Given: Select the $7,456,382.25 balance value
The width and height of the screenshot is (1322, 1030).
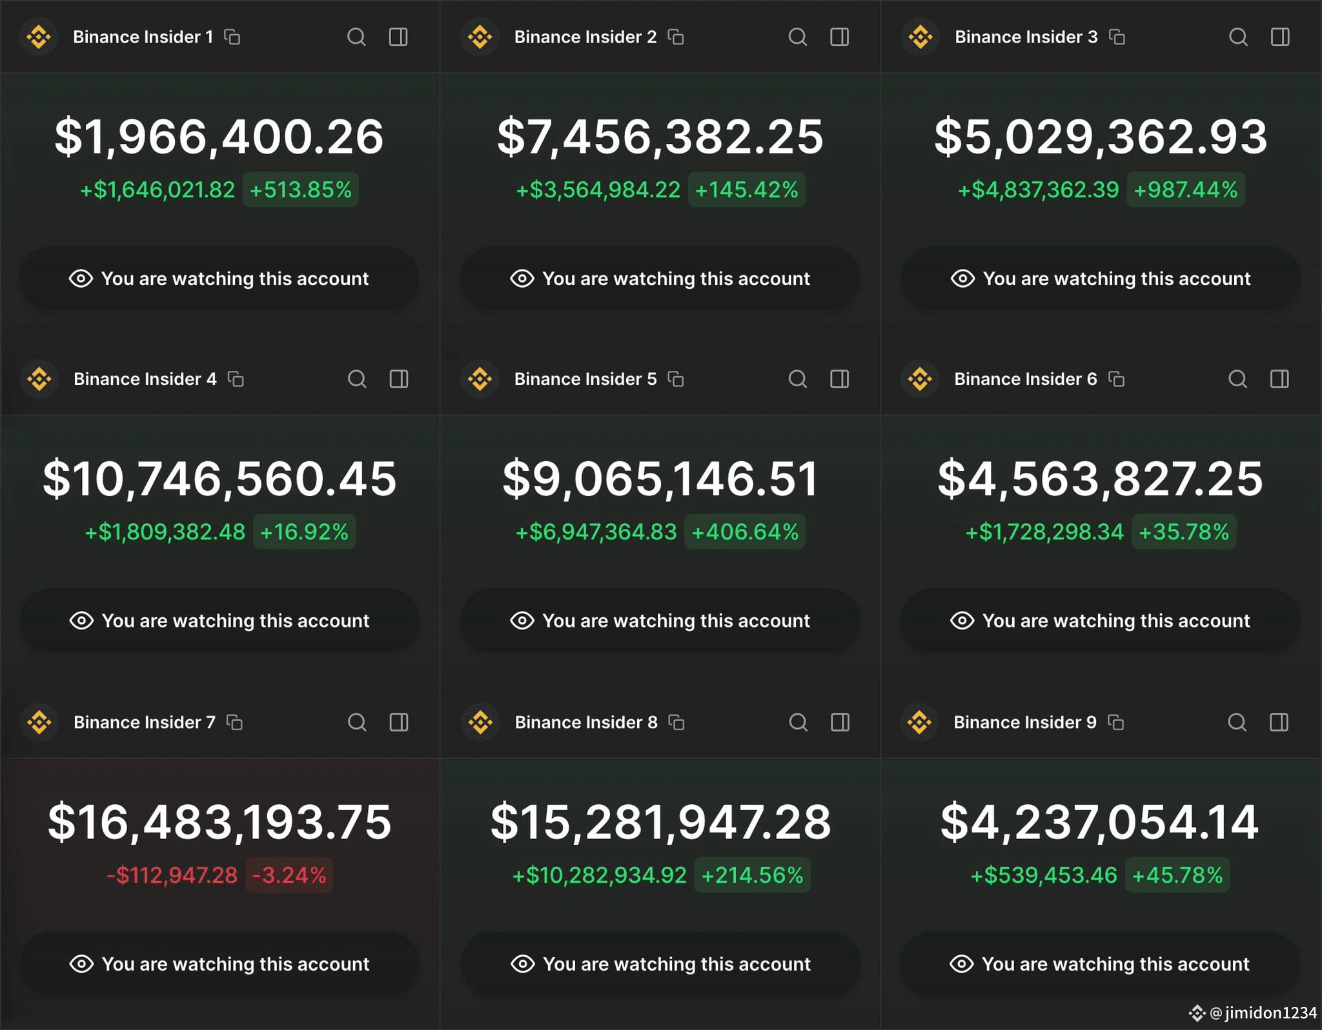Looking at the screenshot, I should click(x=660, y=137).
